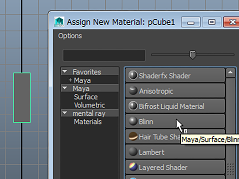Click the Hair Tube Shader icon
The width and height of the screenshot is (239, 179).
133,136
